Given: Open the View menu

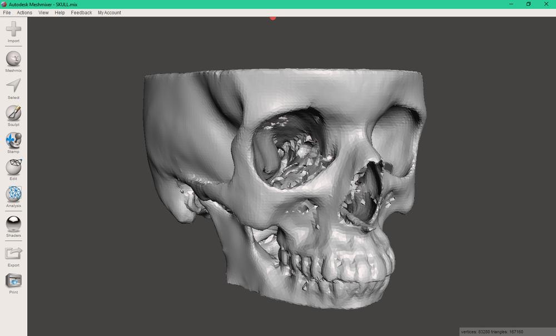Looking at the screenshot, I should (x=43, y=12).
